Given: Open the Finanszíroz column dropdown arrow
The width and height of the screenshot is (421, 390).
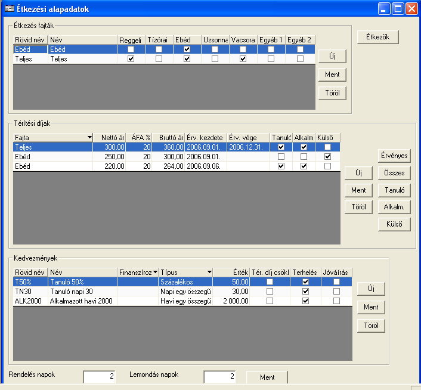Looking at the screenshot, I should coord(155,272).
